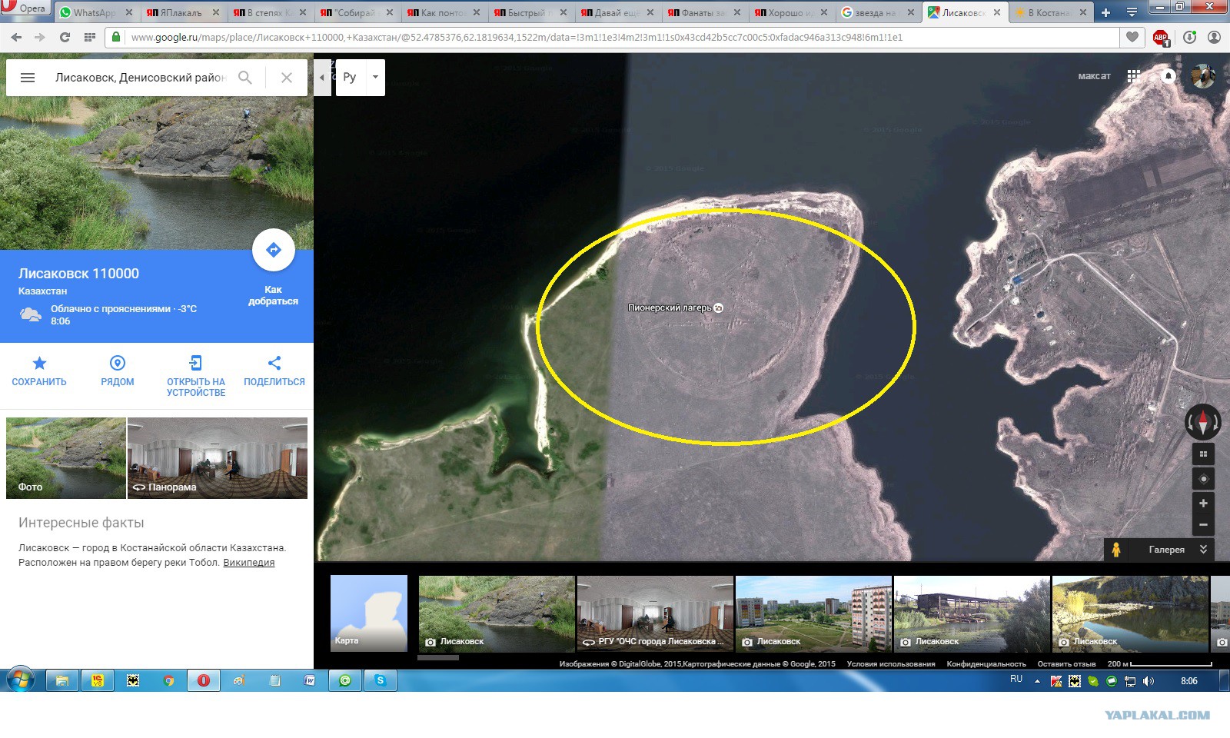Click the search magnifier in Maps search box
Viewport: 1230px width, 738px height.
[245, 78]
